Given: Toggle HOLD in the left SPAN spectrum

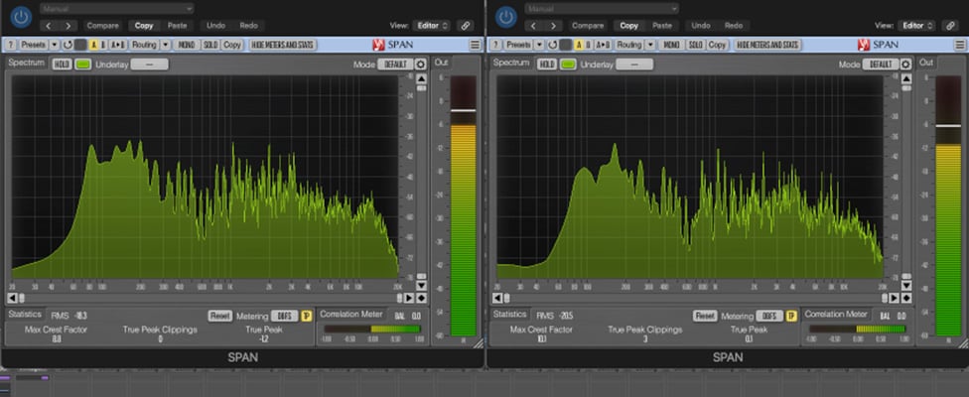Looking at the screenshot, I should (62, 65).
